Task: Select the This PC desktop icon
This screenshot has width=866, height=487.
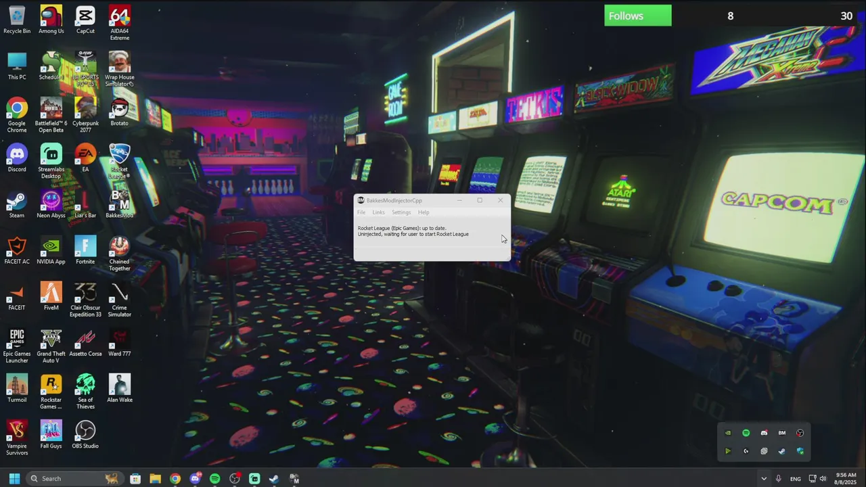Action: (x=17, y=66)
